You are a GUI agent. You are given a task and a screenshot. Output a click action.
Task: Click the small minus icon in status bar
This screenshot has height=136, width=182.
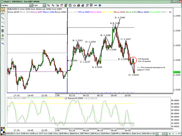[x=176, y=134]
